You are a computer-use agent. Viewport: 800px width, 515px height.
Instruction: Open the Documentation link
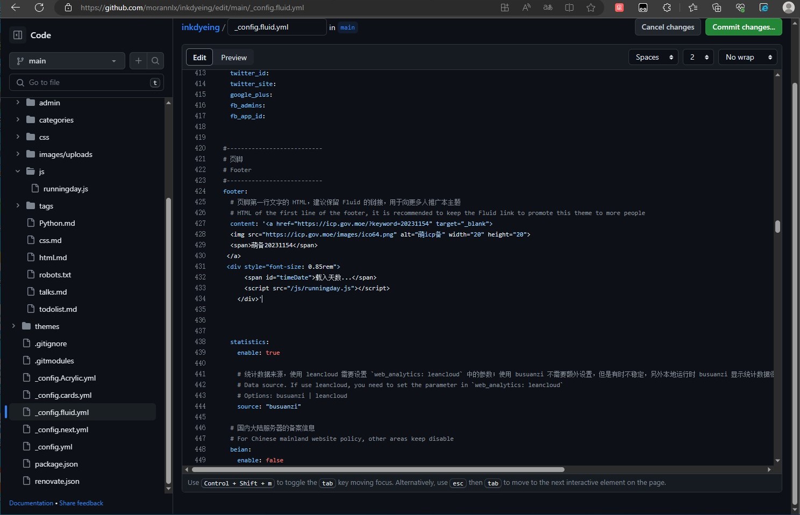(31, 503)
